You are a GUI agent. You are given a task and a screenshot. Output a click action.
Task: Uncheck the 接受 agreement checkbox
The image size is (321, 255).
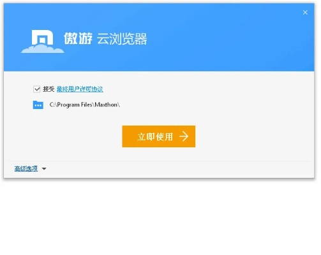[36, 89]
